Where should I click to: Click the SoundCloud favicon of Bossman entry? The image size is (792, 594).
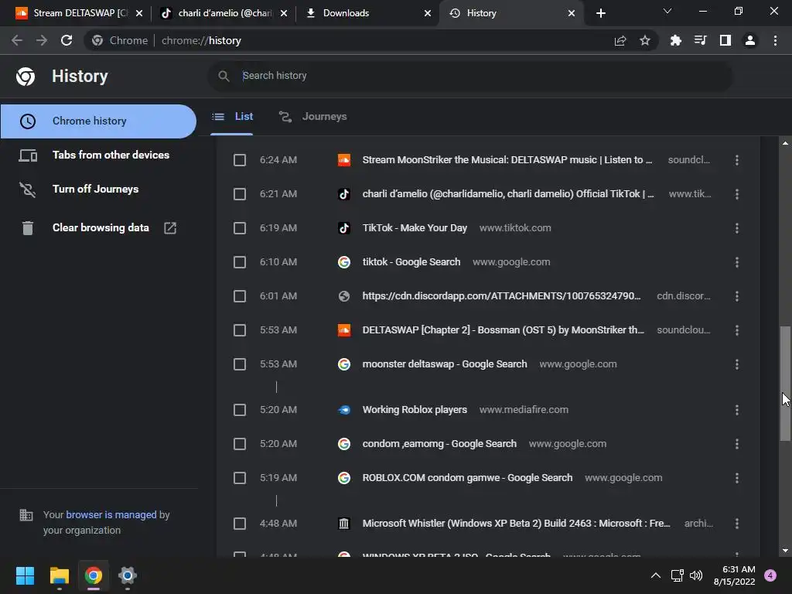pos(344,330)
